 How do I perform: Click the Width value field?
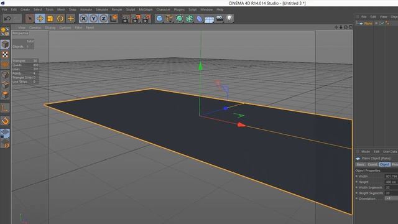point(391,176)
